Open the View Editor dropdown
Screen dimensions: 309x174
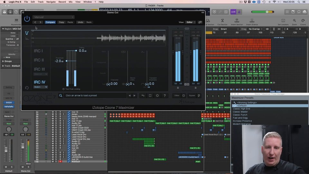tap(191, 22)
